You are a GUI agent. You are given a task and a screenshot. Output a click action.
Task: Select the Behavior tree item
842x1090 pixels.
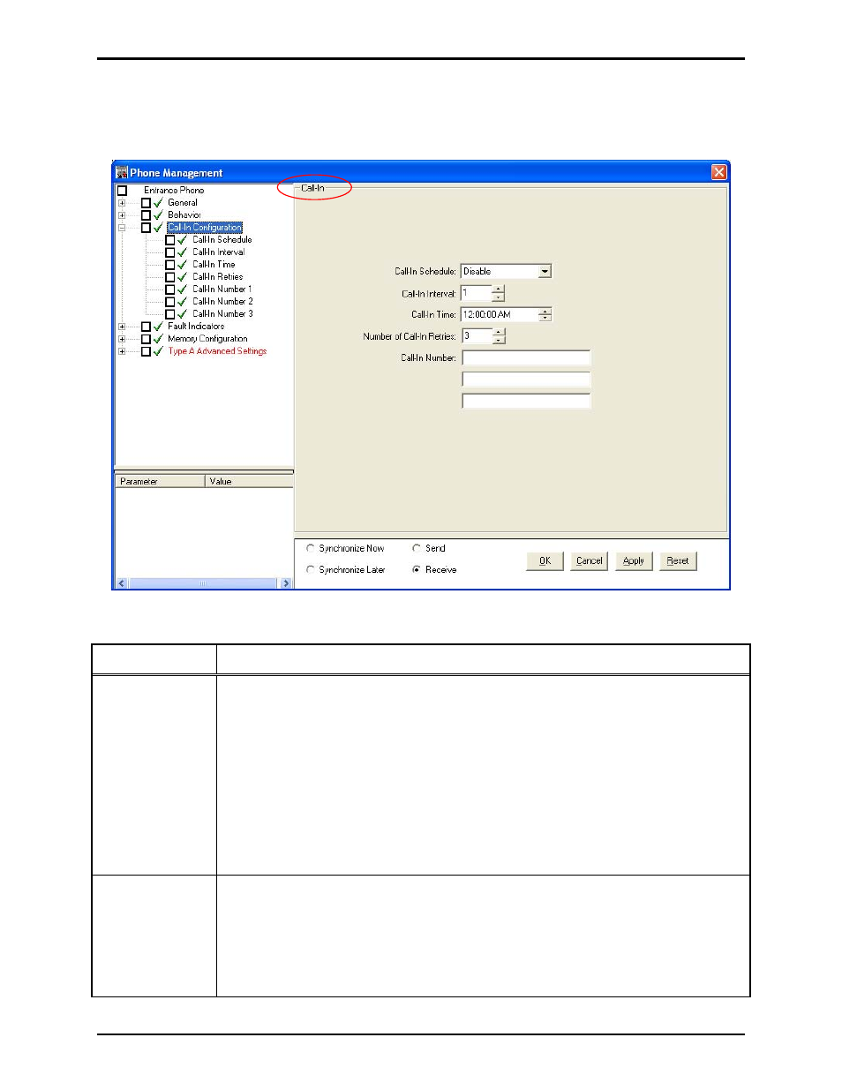pyautogui.click(x=184, y=215)
